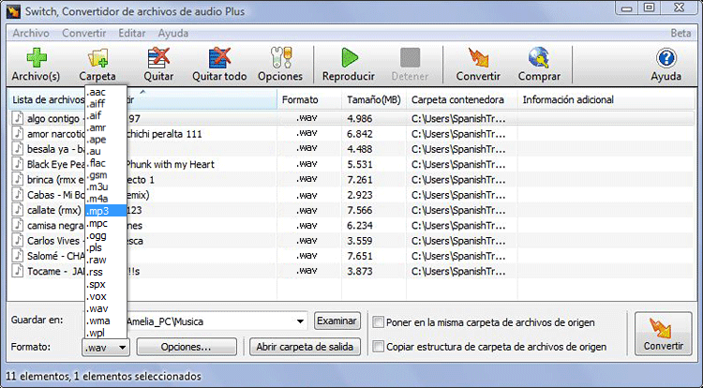
Task: Enable Poner en la misma carpeta de archivos de origen
Action: tap(379, 322)
